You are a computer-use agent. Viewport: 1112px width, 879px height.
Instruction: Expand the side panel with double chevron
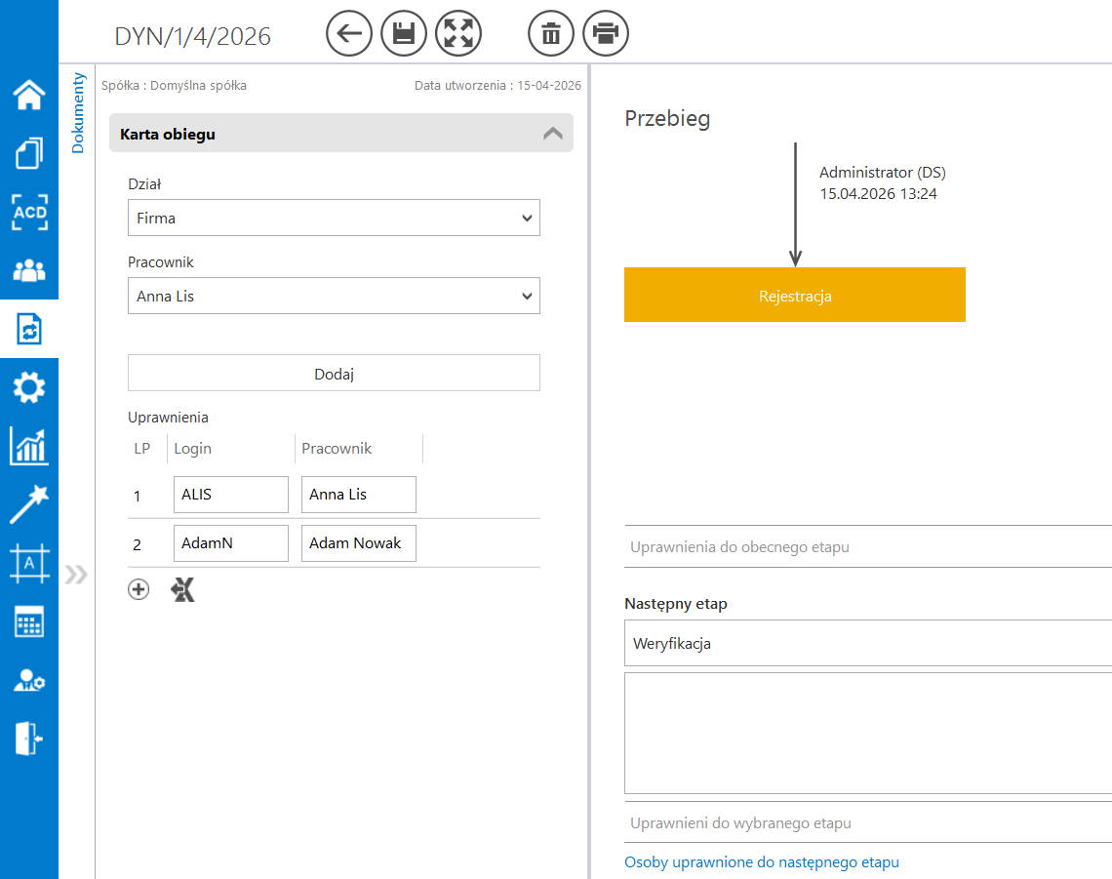point(76,575)
